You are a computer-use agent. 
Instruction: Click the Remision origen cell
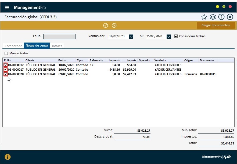pyautogui.click(x=191, y=74)
